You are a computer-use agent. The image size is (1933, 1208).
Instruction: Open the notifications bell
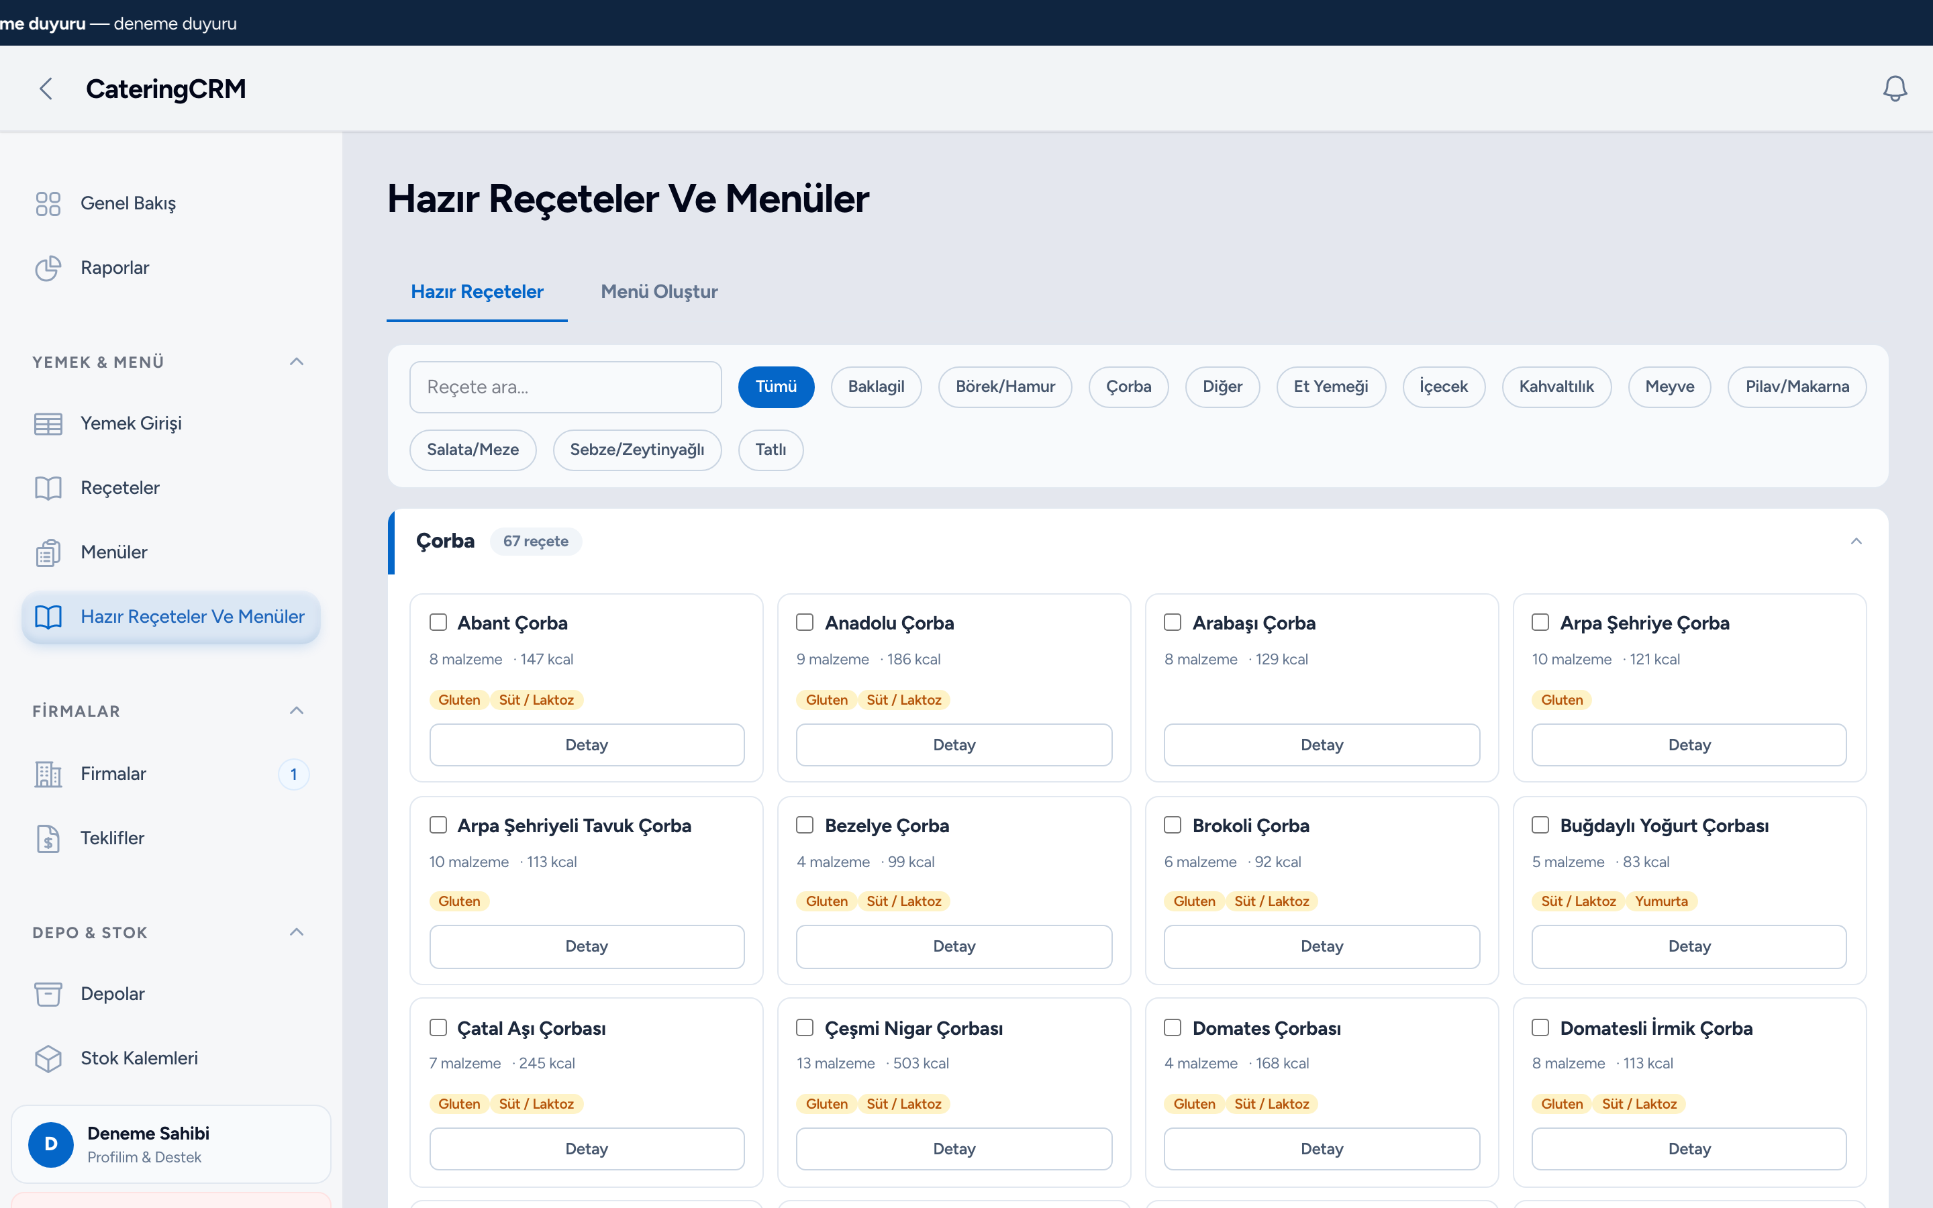(x=1895, y=88)
